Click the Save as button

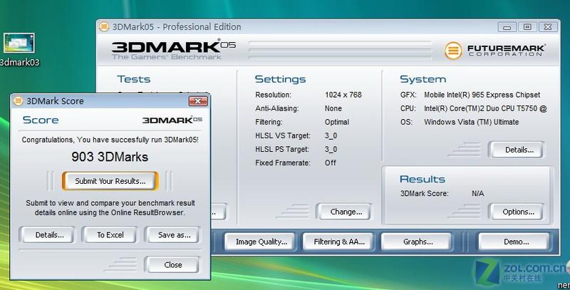point(174,235)
